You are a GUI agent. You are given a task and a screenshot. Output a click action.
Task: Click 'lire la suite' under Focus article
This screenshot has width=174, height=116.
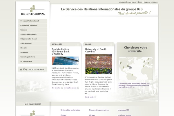89,97
